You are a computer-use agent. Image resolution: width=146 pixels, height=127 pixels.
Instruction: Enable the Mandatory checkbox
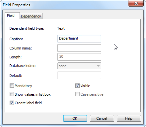click(12, 86)
